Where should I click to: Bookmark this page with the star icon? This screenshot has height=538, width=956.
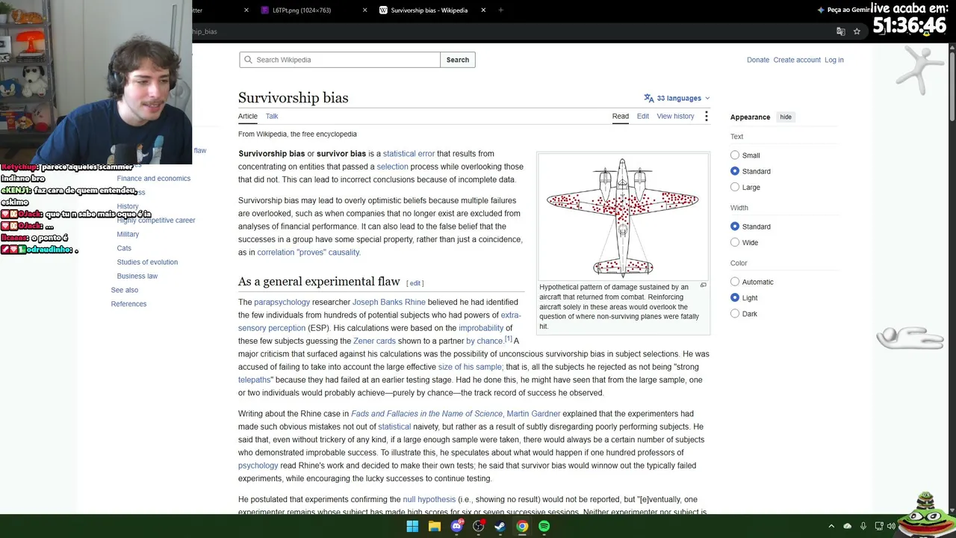pyautogui.click(x=857, y=31)
